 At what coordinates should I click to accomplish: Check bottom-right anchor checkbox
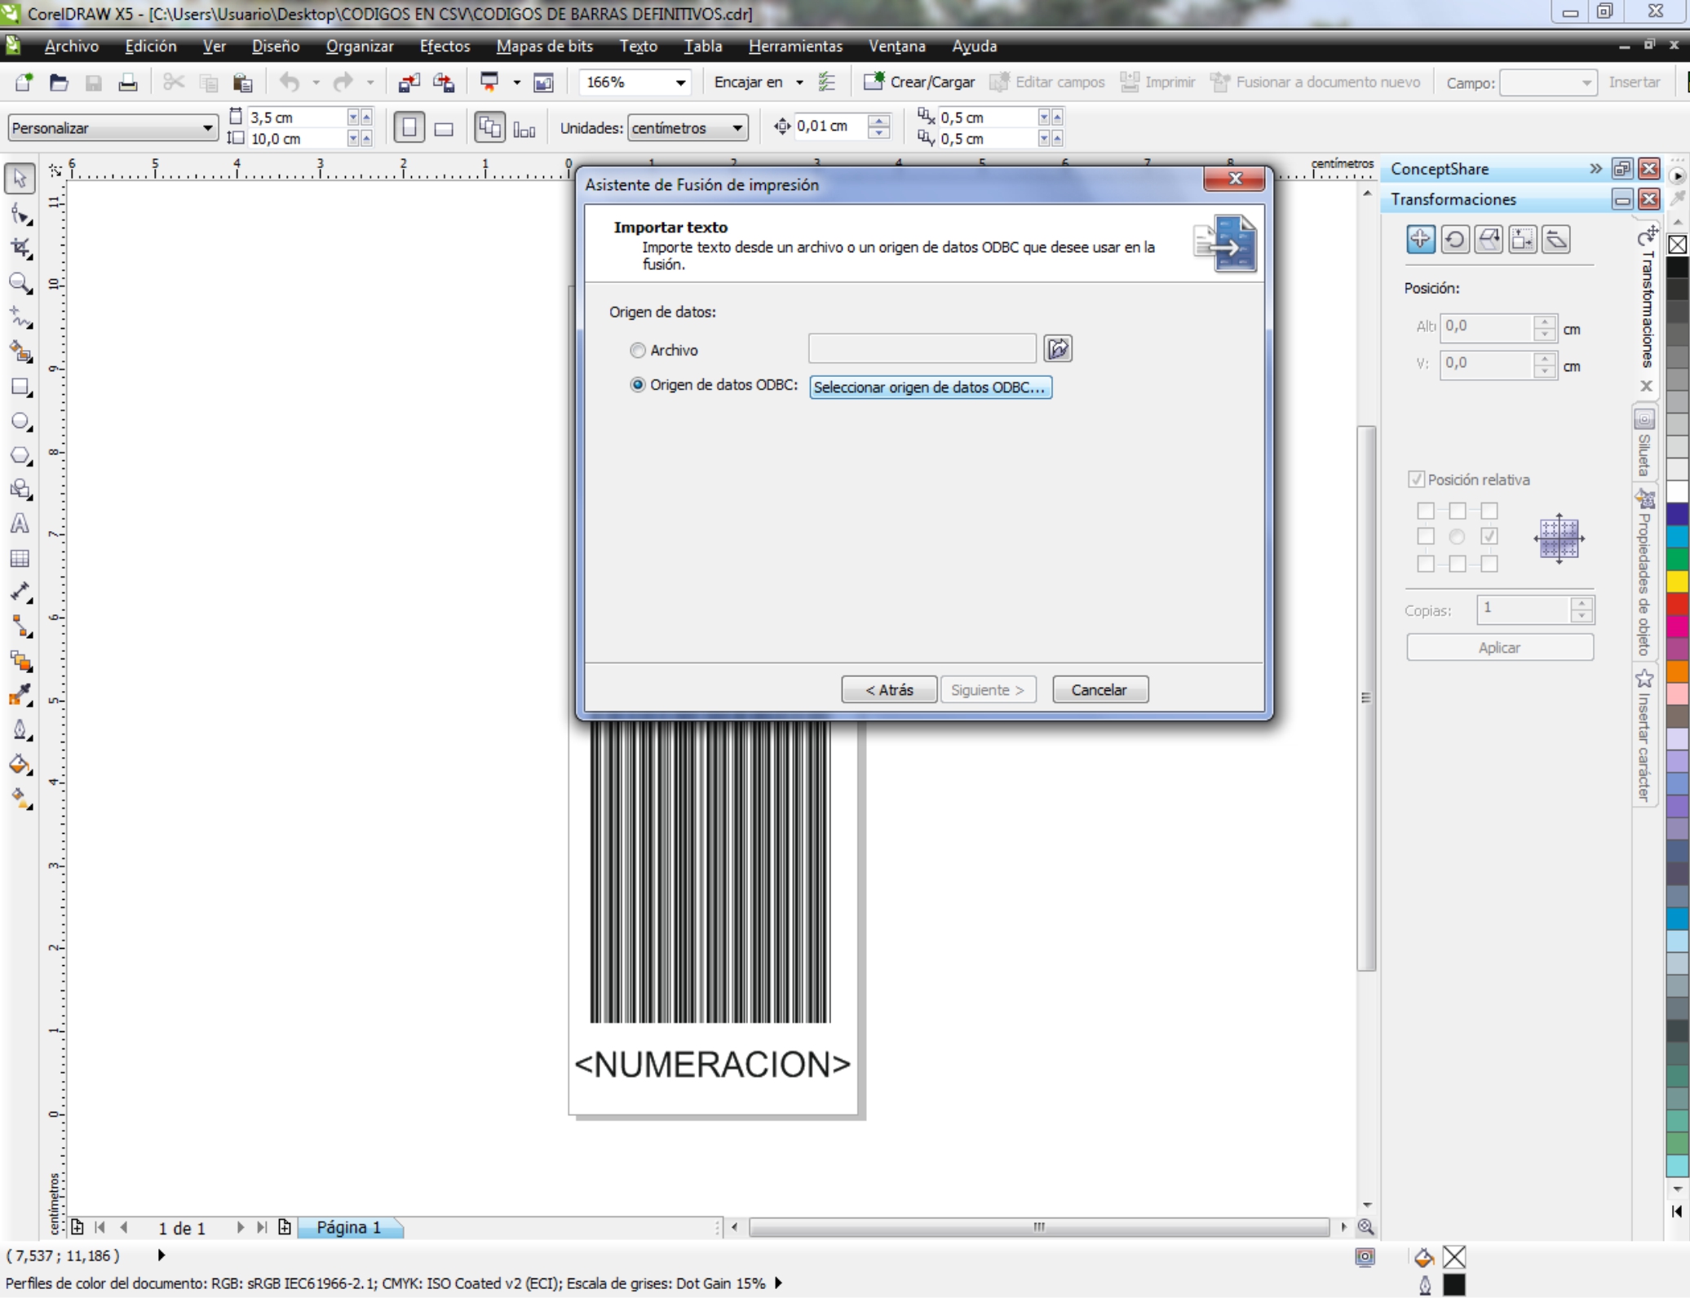pyautogui.click(x=1489, y=564)
